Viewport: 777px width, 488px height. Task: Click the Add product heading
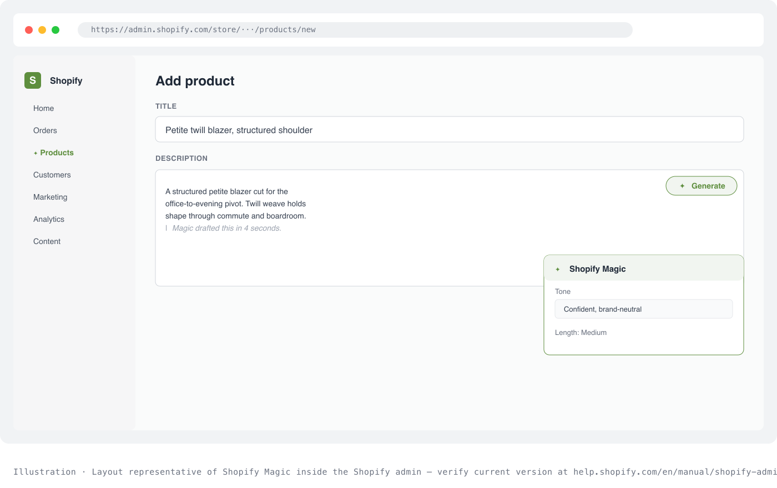click(x=195, y=81)
